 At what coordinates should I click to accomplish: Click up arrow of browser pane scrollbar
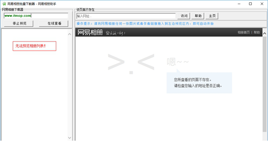pyautogui.click(x=265, y=34)
